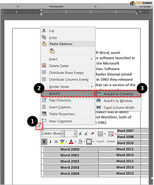Click the table move handle icon
154x185 pixels.
point(39,126)
